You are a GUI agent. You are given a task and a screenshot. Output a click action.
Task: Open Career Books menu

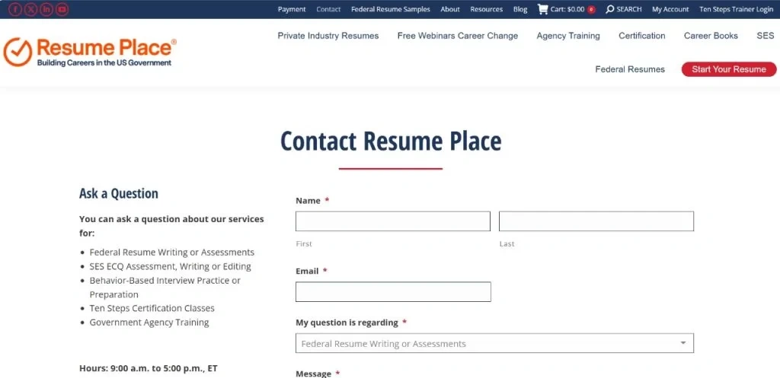(x=711, y=36)
